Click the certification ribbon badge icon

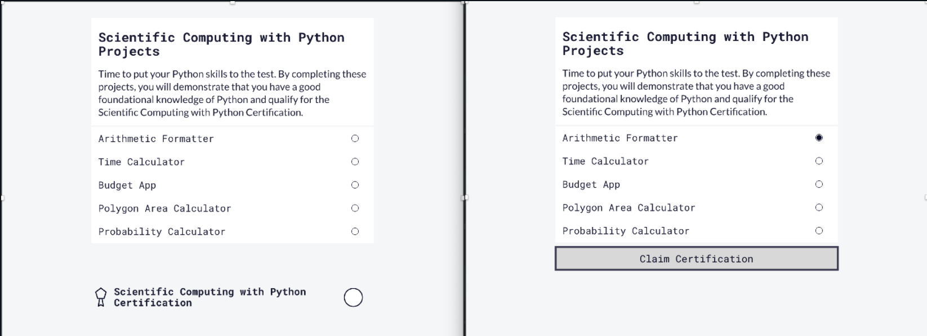(x=101, y=297)
